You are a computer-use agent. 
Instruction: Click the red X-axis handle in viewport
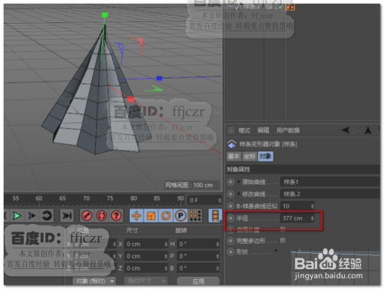131,99
